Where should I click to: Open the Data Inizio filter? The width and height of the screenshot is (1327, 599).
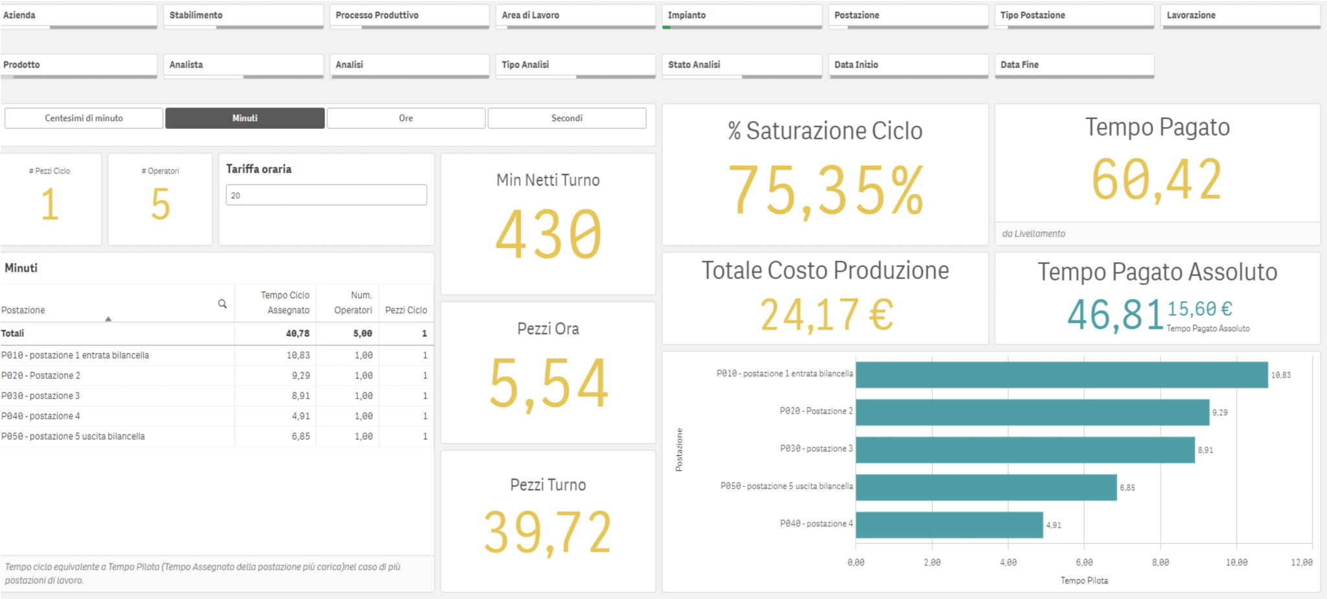click(x=907, y=65)
